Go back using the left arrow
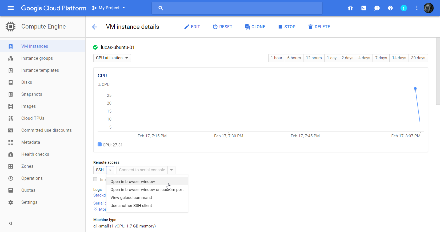The width and height of the screenshot is (440, 232). click(x=95, y=27)
